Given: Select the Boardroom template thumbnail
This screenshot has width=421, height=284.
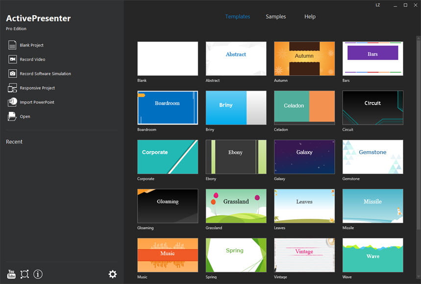Looking at the screenshot, I should point(168,108).
